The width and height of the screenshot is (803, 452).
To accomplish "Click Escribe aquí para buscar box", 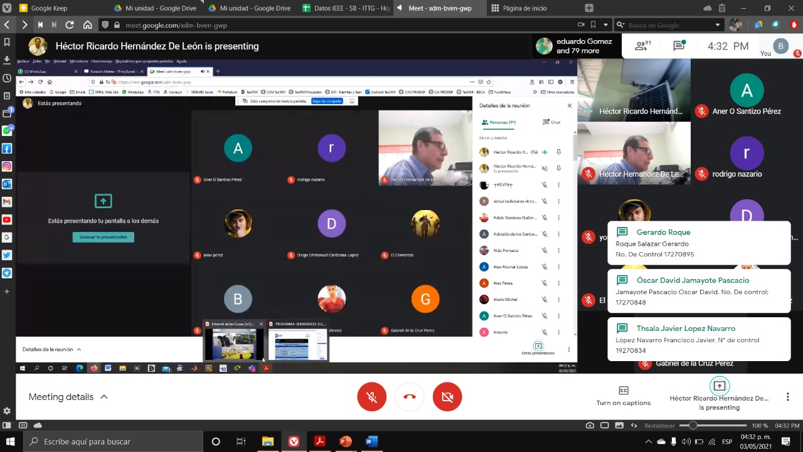I will pyautogui.click(x=113, y=441).
